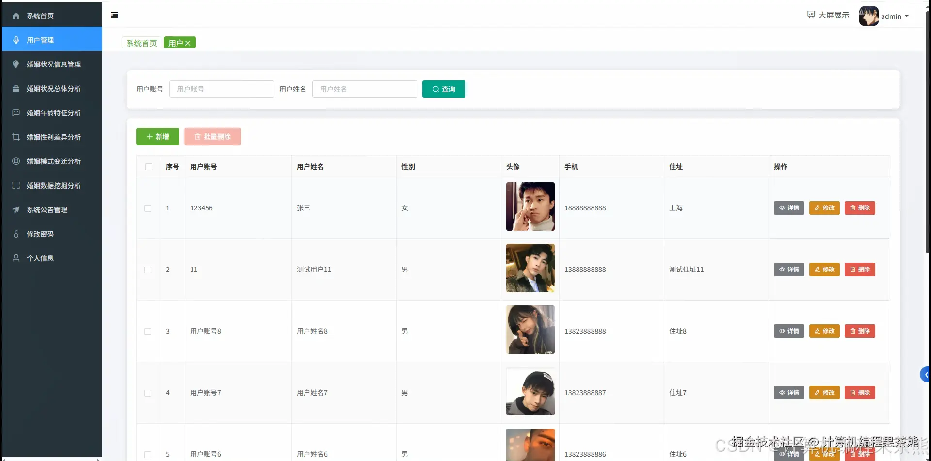Check the row checkbox for 用户姓名7
This screenshot has width=931, height=461.
coord(148,393)
